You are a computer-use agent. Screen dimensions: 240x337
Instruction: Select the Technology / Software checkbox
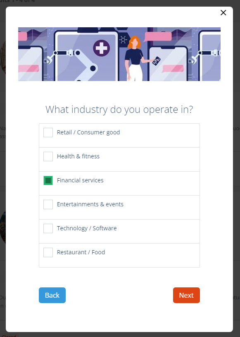click(x=48, y=229)
